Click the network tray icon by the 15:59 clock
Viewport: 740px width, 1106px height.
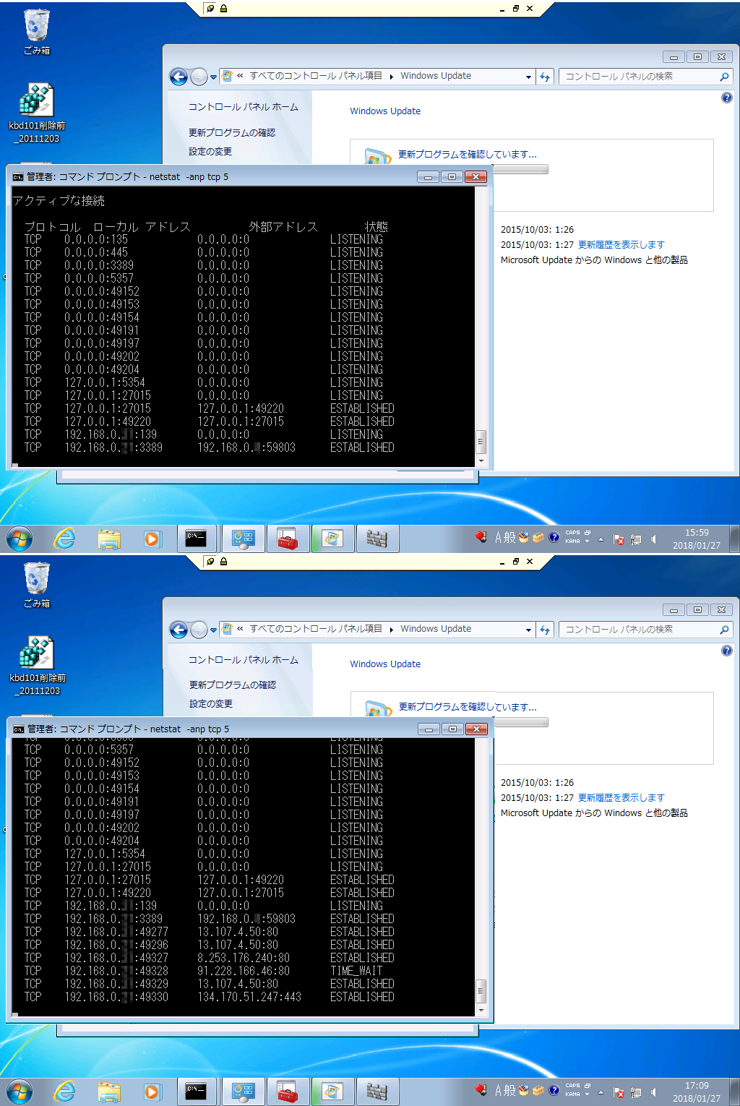[636, 539]
